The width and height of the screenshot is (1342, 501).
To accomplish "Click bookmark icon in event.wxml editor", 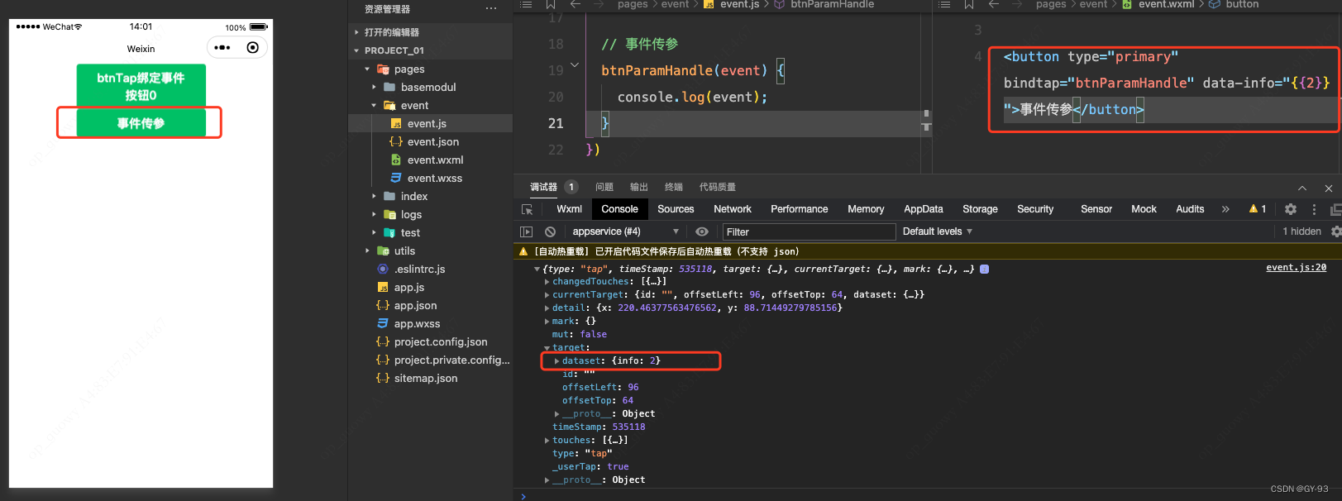I will [x=969, y=4].
